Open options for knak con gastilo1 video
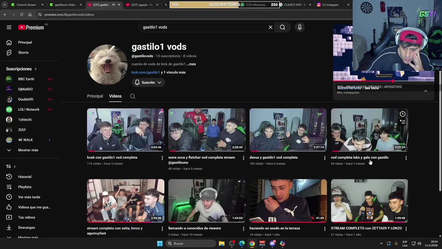The width and height of the screenshot is (442, 249). pyautogui.click(x=162, y=158)
